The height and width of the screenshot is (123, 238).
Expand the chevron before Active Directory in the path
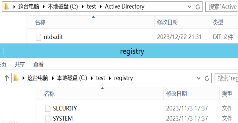pos(101,7)
